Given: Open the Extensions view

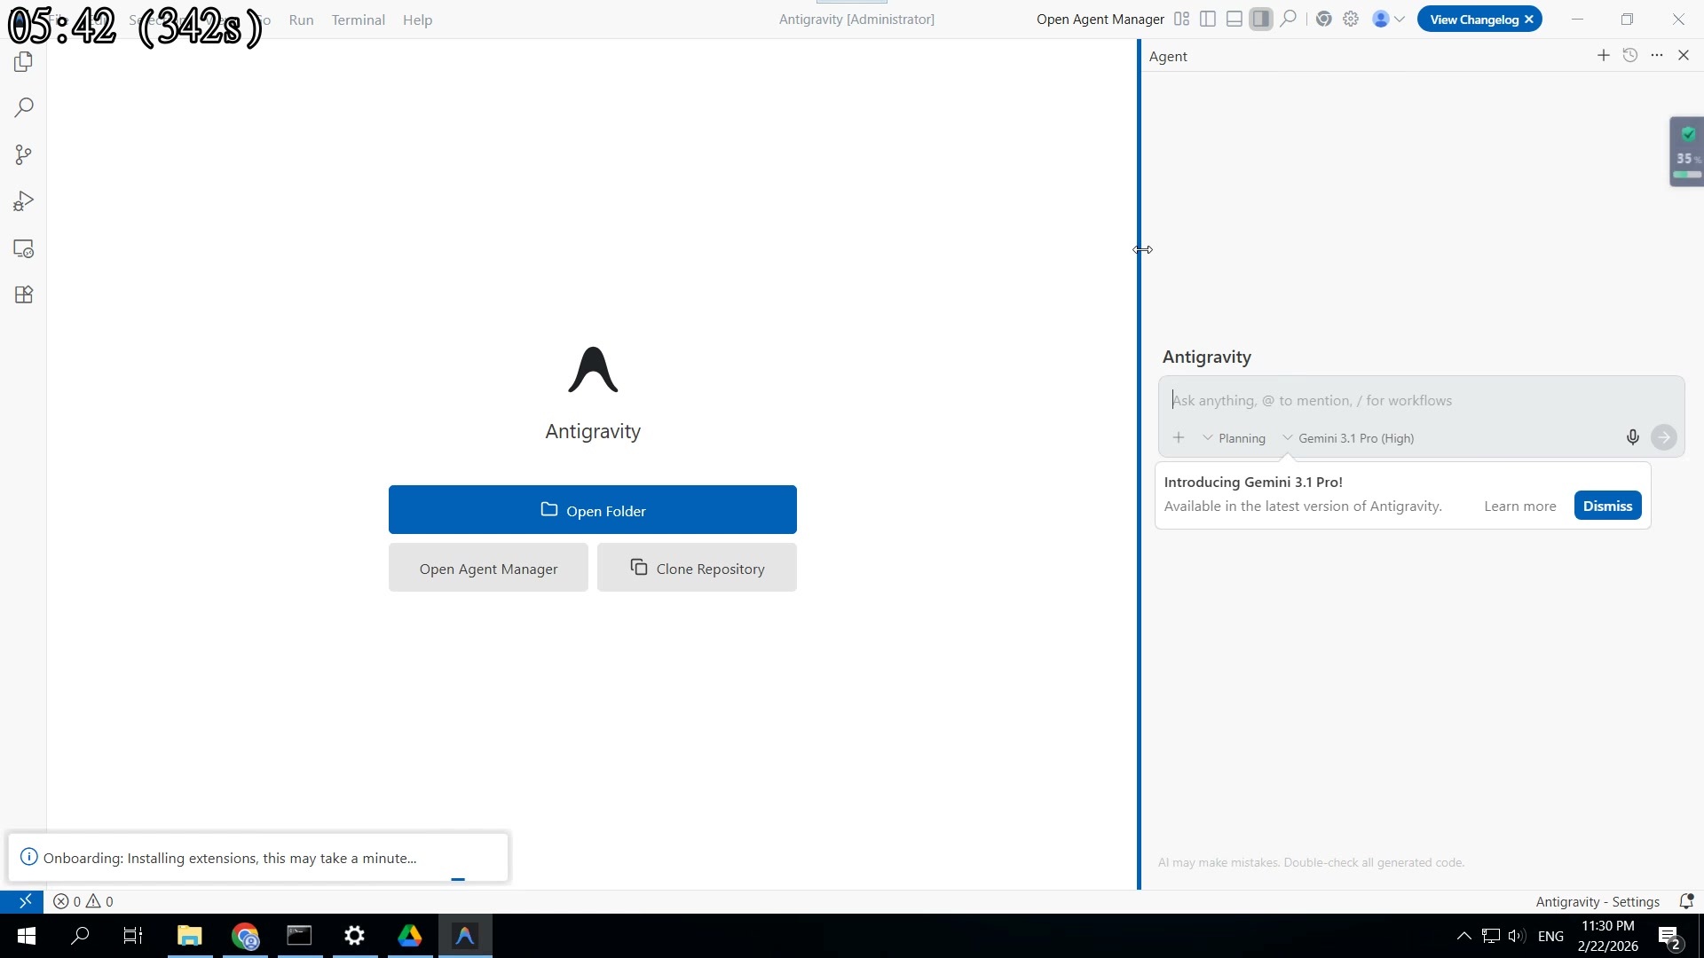Looking at the screenshot, I should (x=24, y=295).
